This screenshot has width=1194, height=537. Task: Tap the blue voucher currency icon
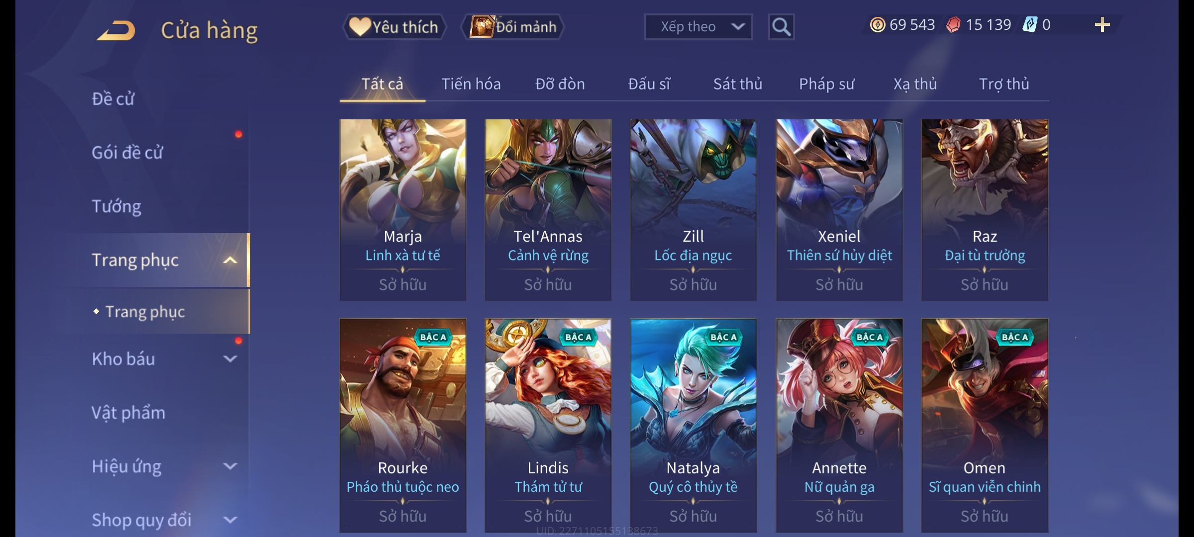tap(1029, 25)
